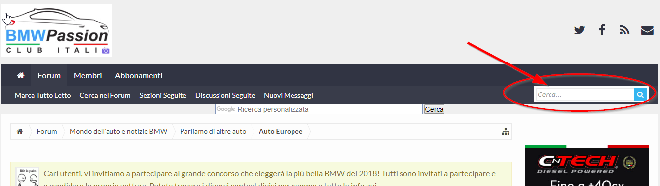660x186 pixels.
Task: Open the email envelope icon
Action: [x=647, y=30]
